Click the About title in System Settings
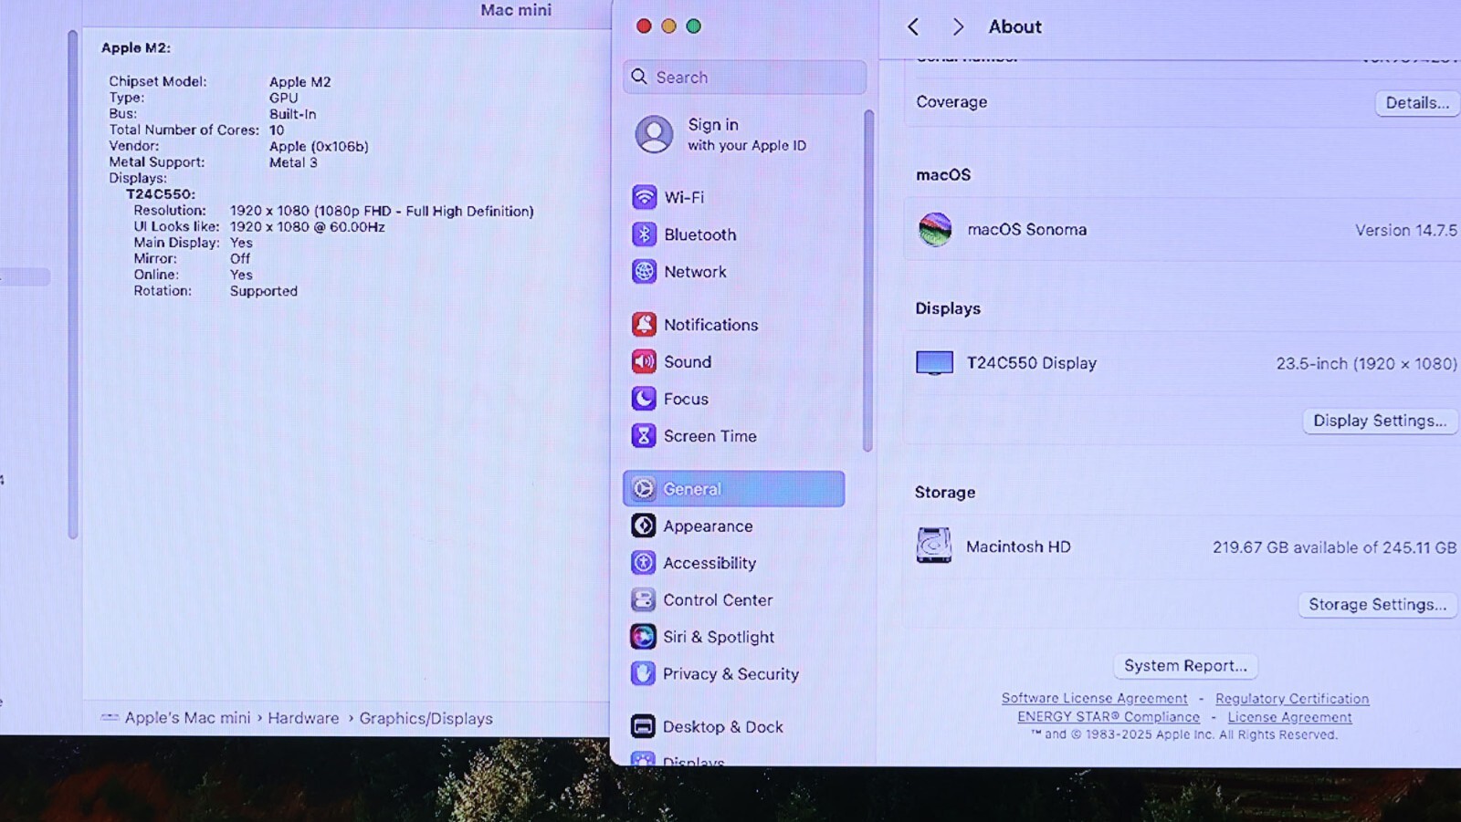1461x822 pixels. pyautogui.click(x=1014, y=26)
